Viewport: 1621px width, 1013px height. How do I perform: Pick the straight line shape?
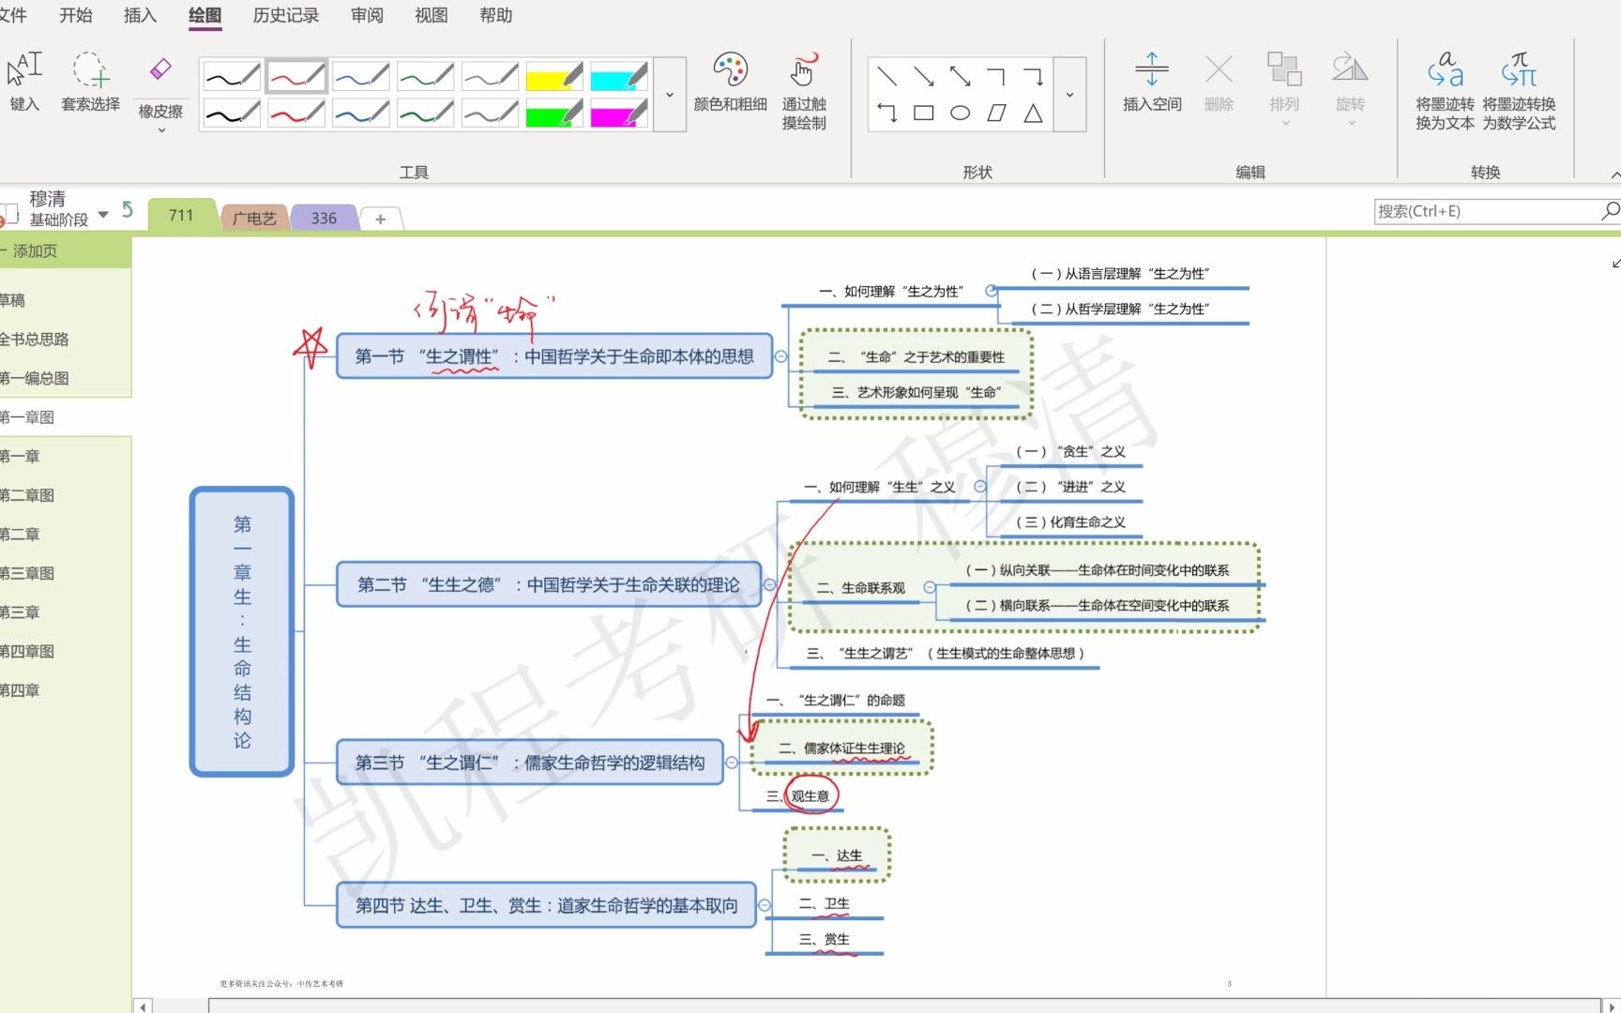(x=886, y=76)
